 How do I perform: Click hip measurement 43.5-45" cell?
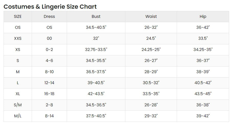[x=203, y=94]
